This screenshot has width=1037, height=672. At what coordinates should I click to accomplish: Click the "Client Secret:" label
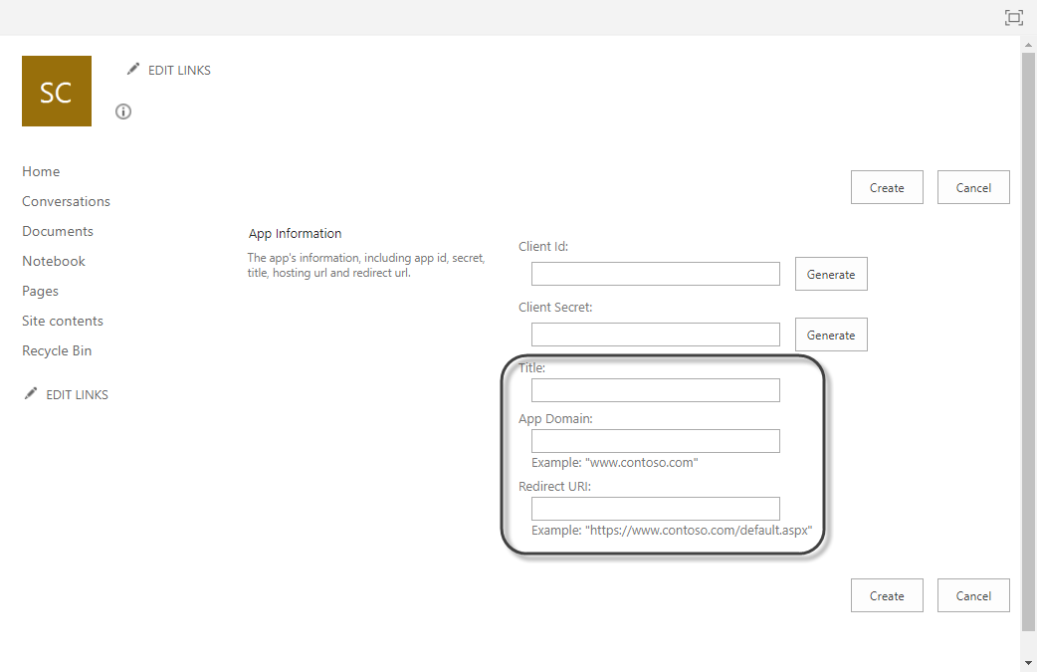click(555, 307)
